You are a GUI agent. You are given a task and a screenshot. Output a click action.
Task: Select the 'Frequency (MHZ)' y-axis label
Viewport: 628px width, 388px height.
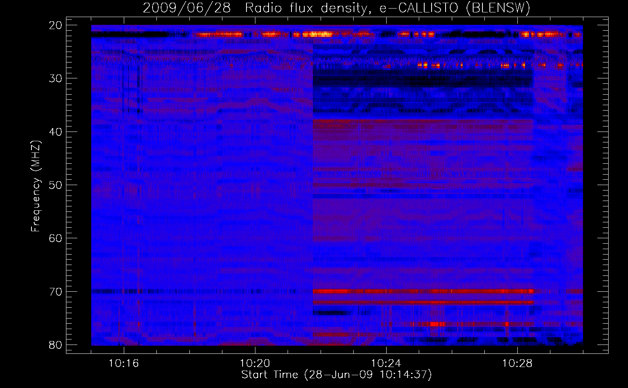pyautogui.click(x=36, y=186)
